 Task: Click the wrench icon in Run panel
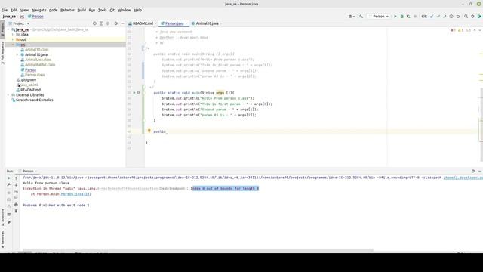click(x=8, y=184)
